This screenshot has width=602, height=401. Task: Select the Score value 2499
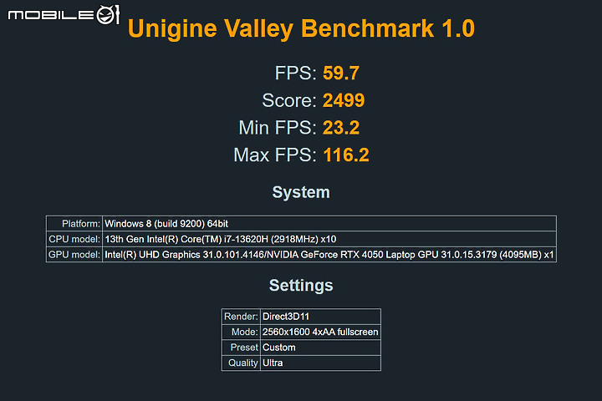pyautogui.click(x=344, y=100)
